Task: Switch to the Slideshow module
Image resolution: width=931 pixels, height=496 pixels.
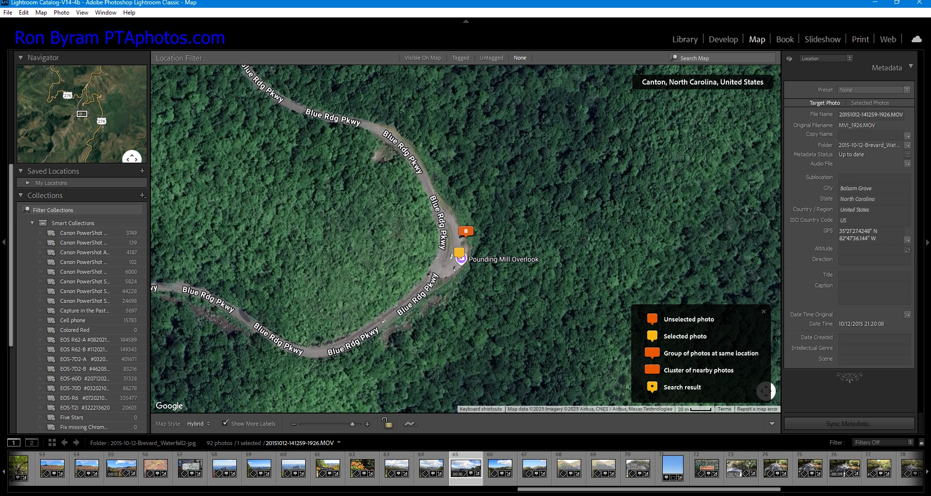Action: tap(822, 39)
